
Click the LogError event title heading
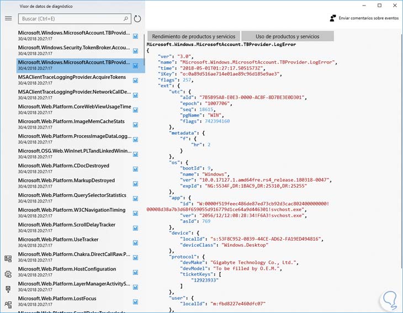[221, 45]
